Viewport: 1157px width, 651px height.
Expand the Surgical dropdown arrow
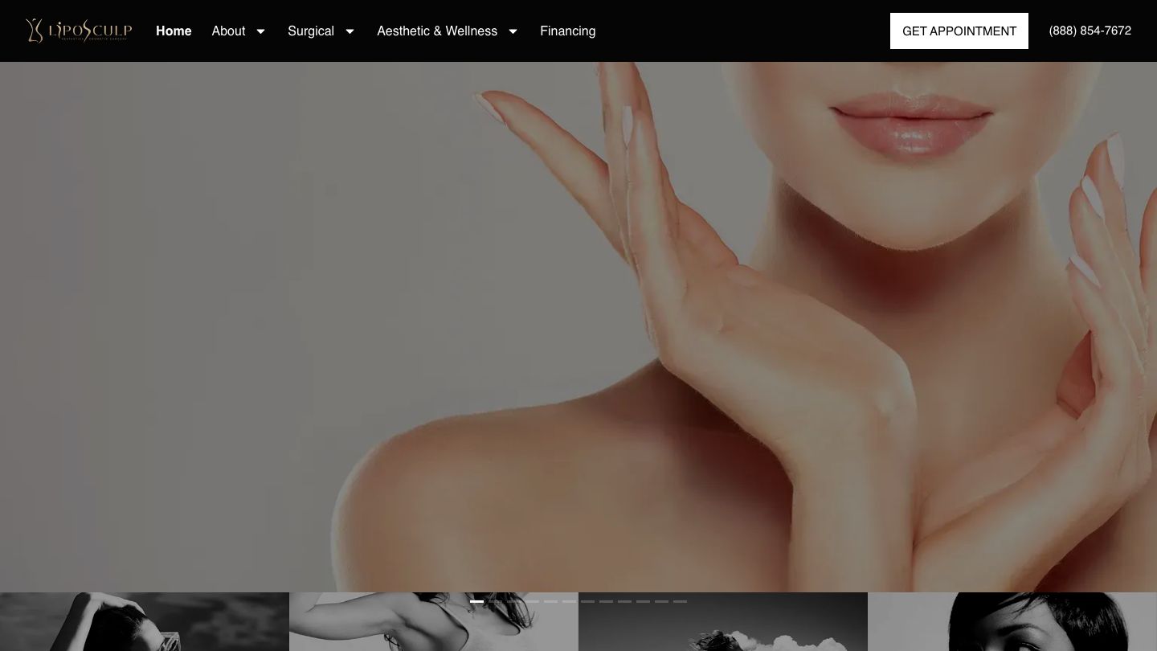pyautogui.click(x=350, y=31)
